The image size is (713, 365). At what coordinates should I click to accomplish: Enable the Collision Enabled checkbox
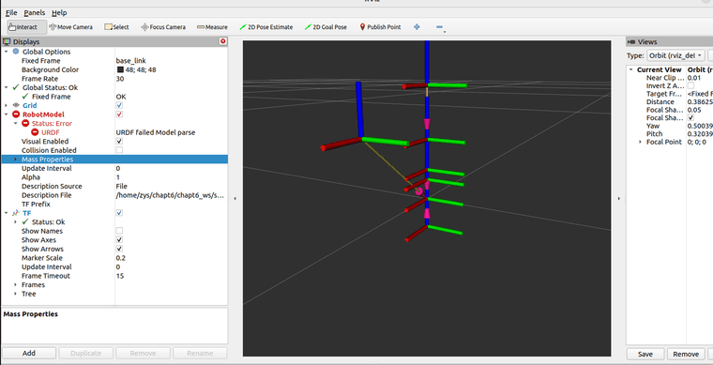119,150
